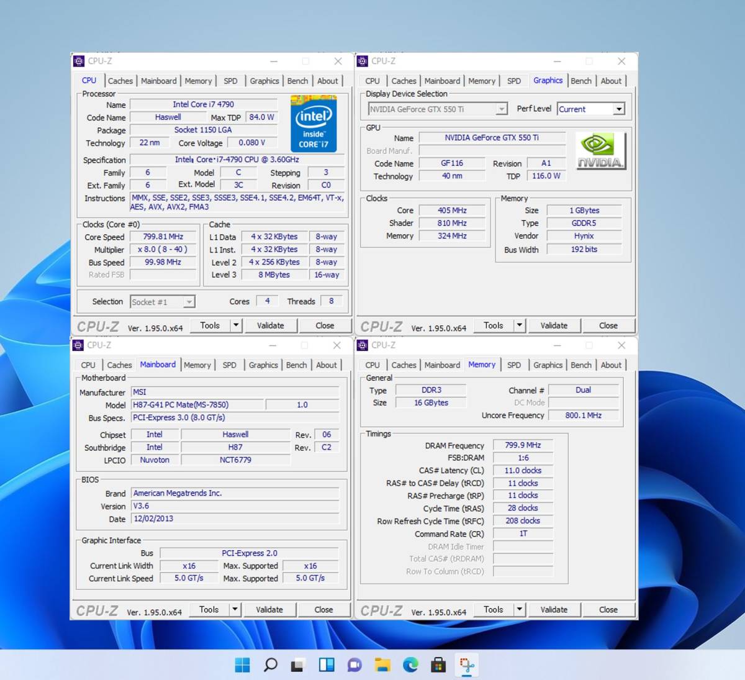
Task: Click Validate in the Memory window
Action: [x=554, y=610]
